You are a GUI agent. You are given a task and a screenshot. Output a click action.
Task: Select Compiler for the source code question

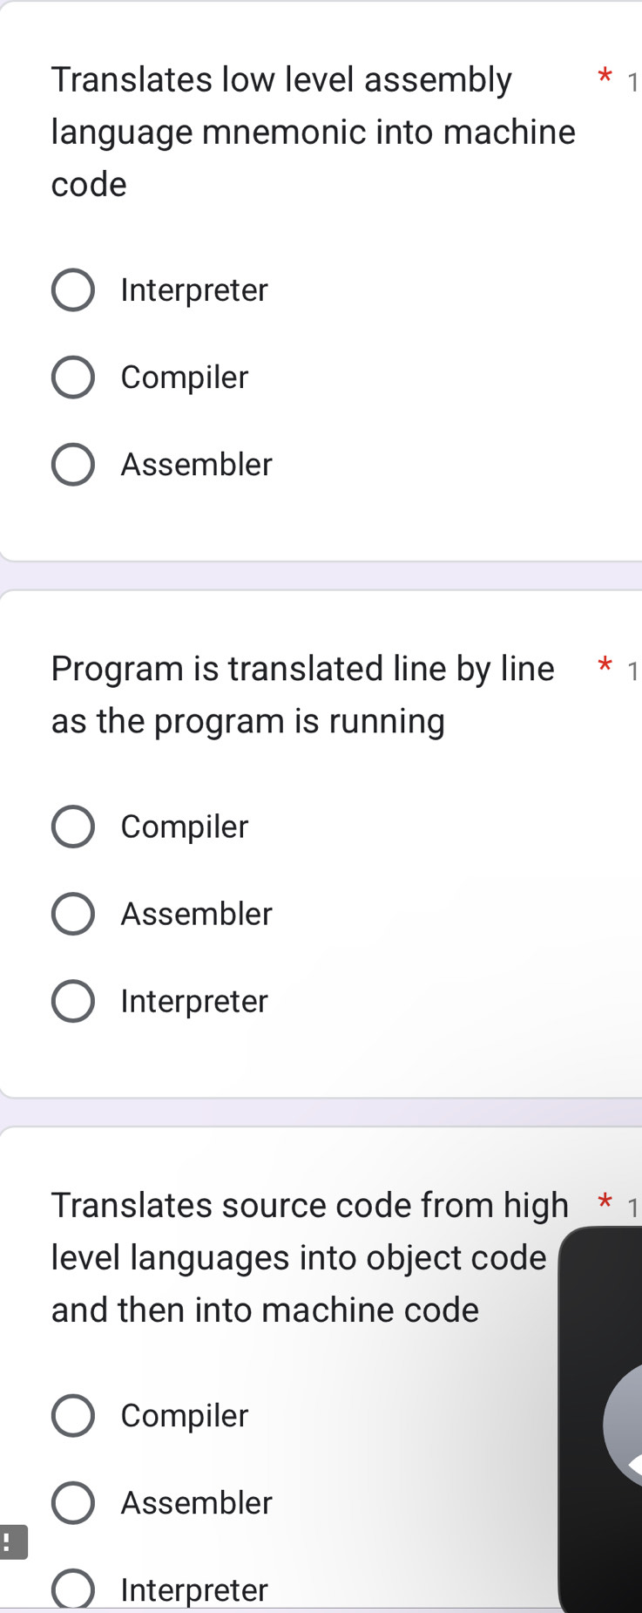coord(73,1415)
